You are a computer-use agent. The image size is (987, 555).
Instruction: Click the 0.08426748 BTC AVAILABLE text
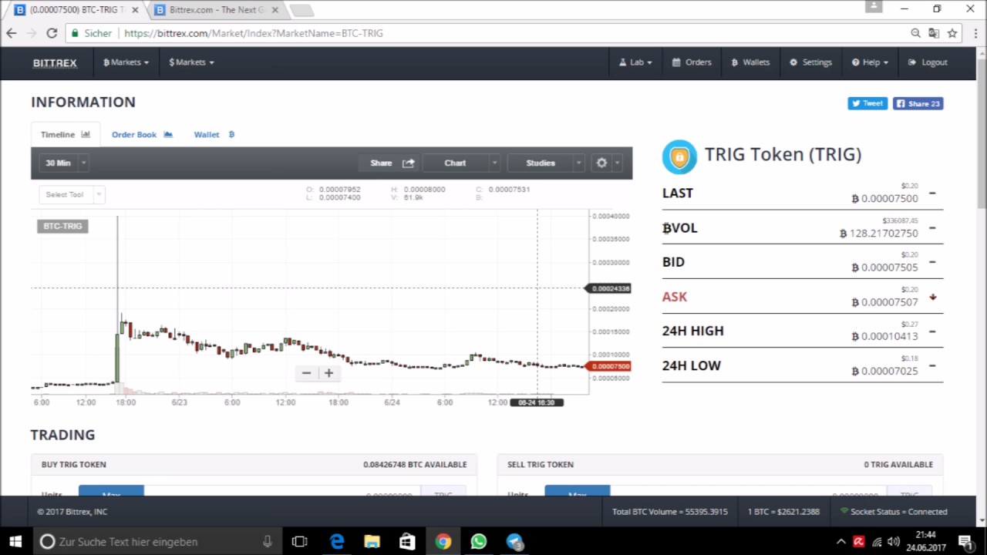(415, 465)
